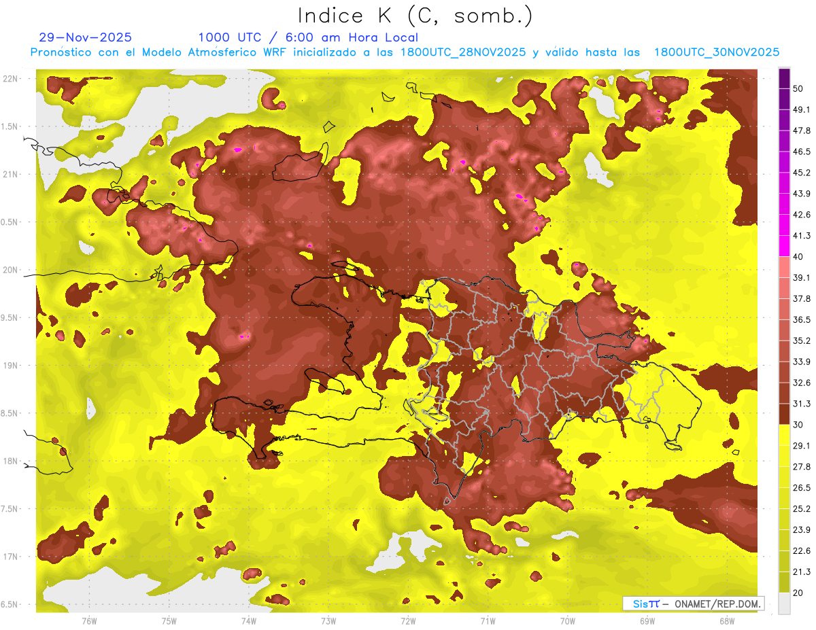This screenshot has width=816, height=630.
Task: Click the '21.3' color bar label
Action: 802,572
